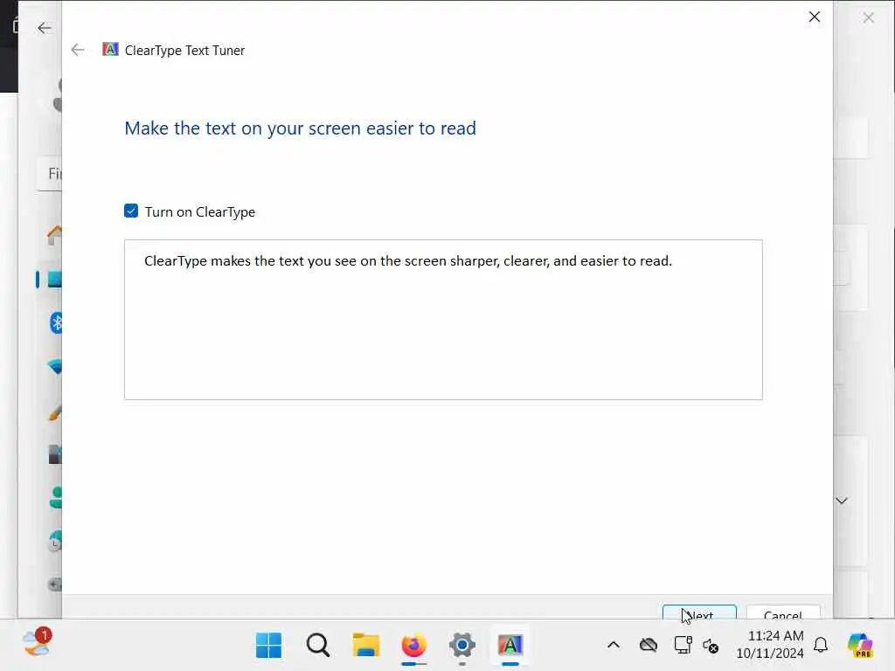
Task: Click the OneDrive cloud tray icon
Action: [x=649, y=646]
